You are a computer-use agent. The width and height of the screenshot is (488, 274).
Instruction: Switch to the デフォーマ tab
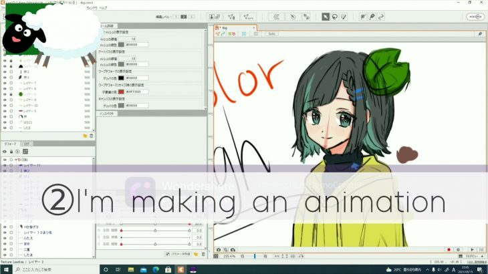coord(11,144)
